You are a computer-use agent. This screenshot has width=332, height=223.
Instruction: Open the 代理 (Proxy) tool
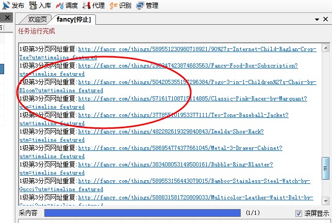pyautogui.click(x=94, y=6)
